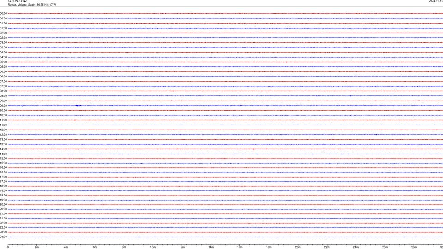Select the '17:30' time label

[3, 182]
